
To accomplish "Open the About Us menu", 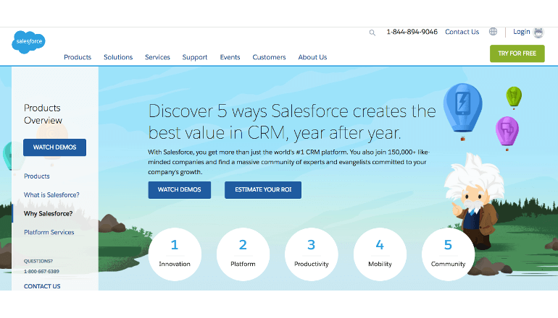I will pos(312,57).
